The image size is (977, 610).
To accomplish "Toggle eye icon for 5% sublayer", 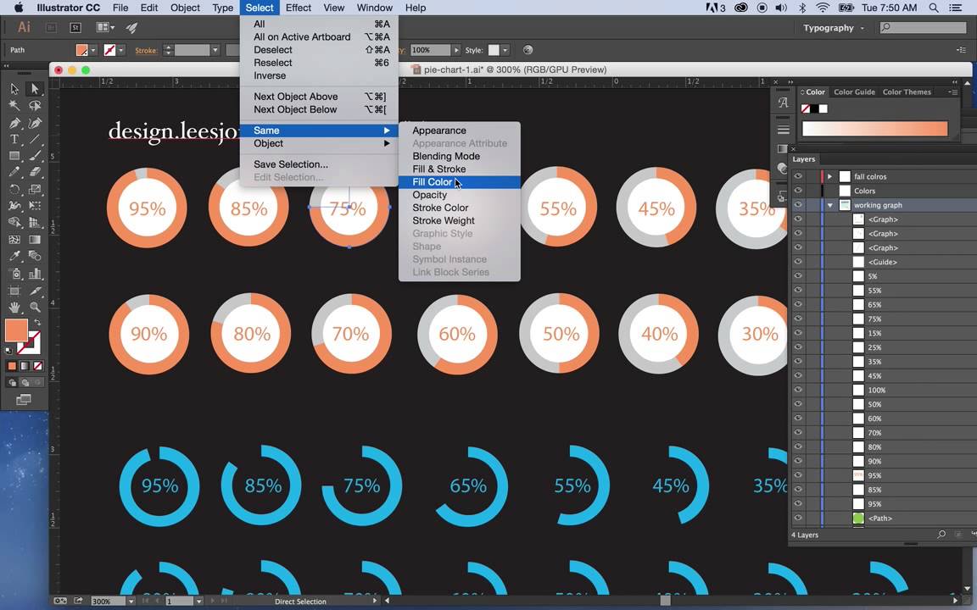I will 797,276.
